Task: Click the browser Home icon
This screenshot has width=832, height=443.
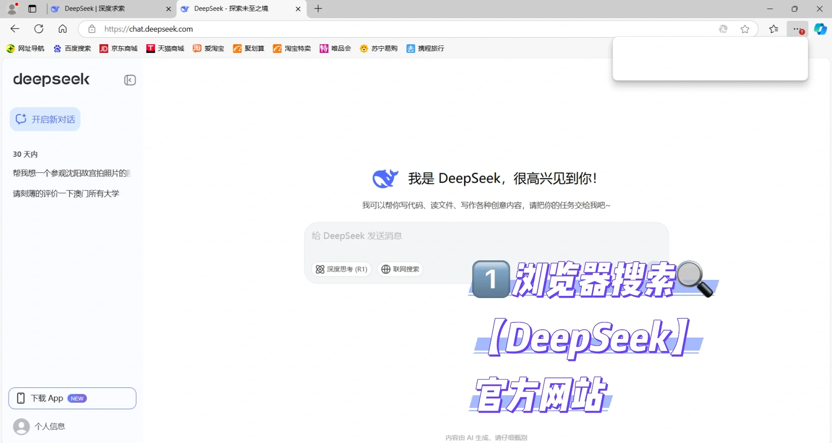Action: point(62,29)
